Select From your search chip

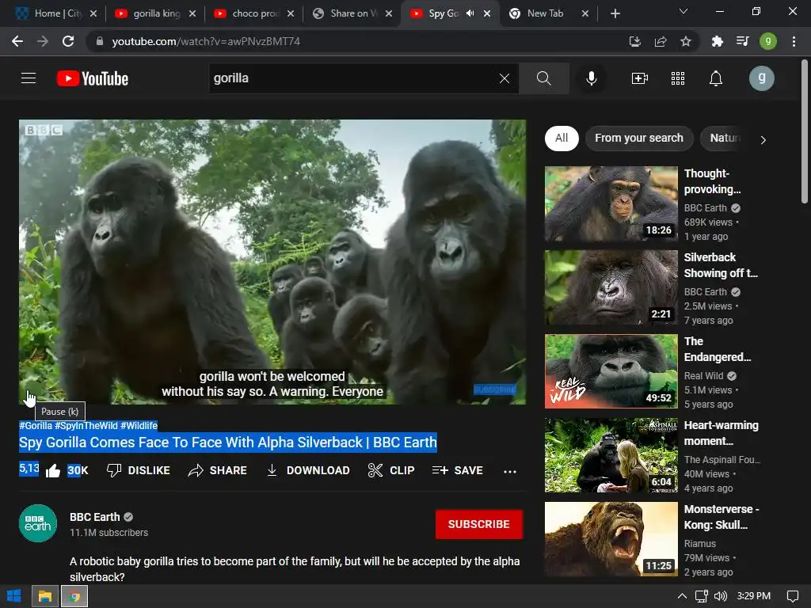point(639,138)
